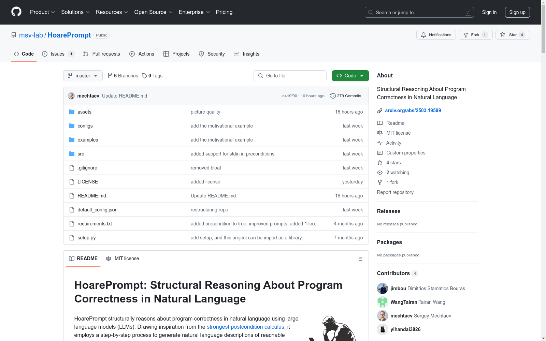Click the notifications bell icon
Image resolution: width=546 pixels, height=341 pixels.
tap(423, 35)
